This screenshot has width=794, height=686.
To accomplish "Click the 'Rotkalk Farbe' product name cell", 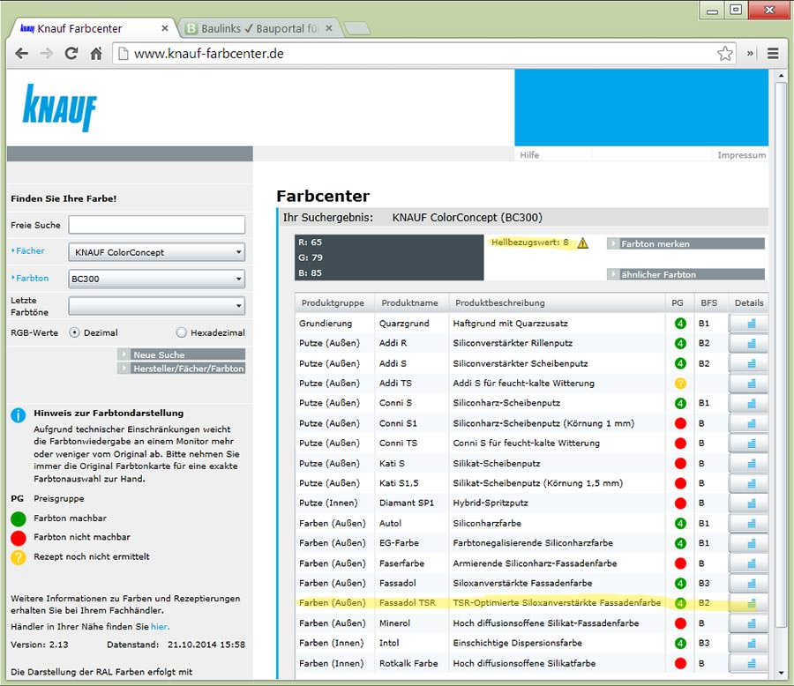I will [408, 663].
